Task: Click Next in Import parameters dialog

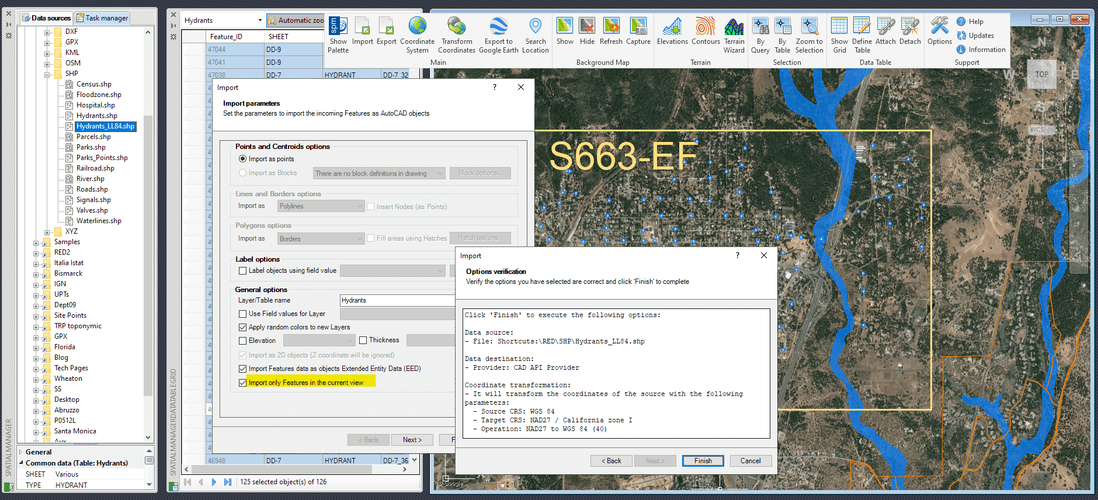Action: pos(412,440)
